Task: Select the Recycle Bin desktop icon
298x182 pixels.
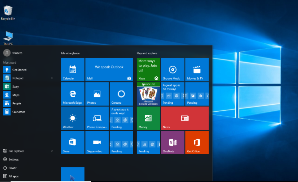Action: click(x=8, y=13)
